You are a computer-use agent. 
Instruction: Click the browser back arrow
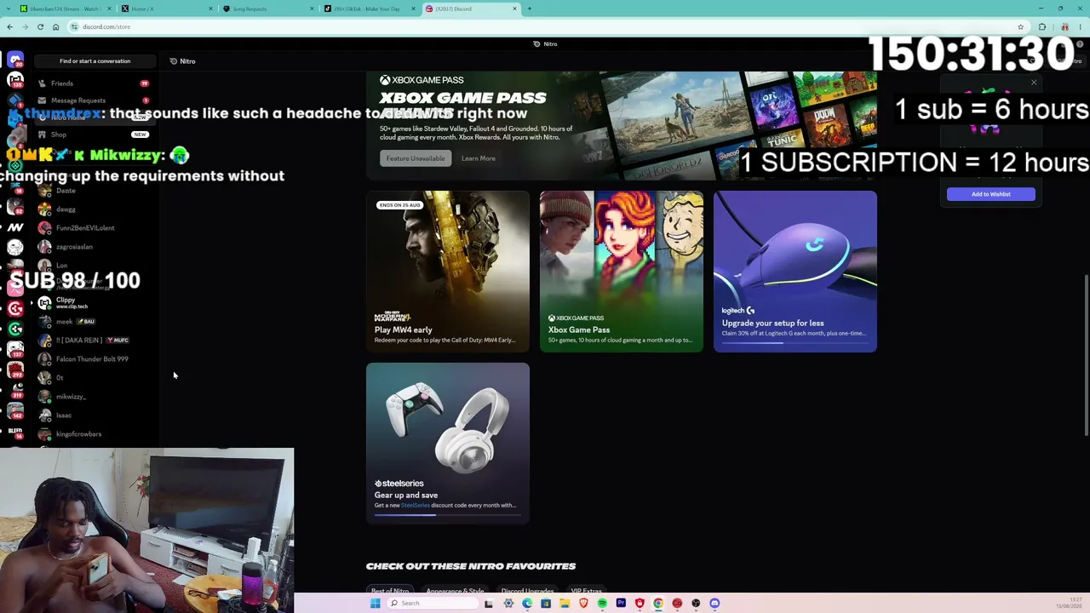(x=9, y=26)
